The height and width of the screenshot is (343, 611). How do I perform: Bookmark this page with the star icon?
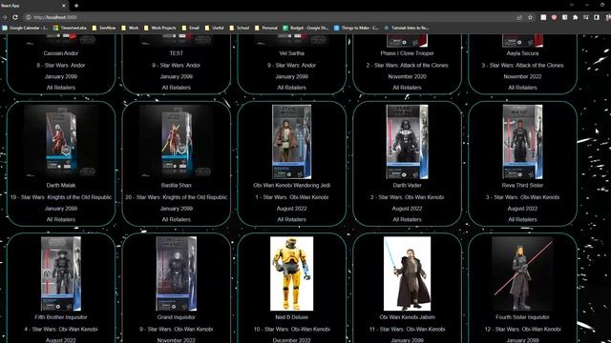(530, 17)
